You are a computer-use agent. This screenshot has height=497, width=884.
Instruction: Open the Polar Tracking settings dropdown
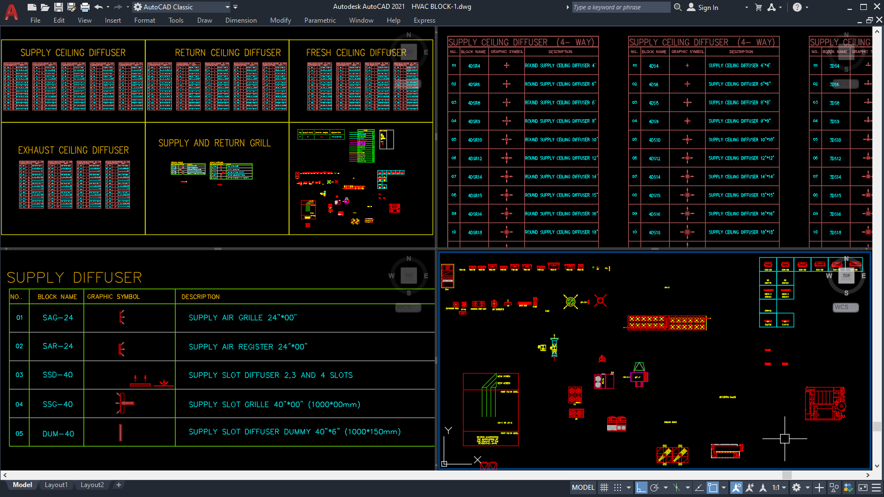pos(665,488)
